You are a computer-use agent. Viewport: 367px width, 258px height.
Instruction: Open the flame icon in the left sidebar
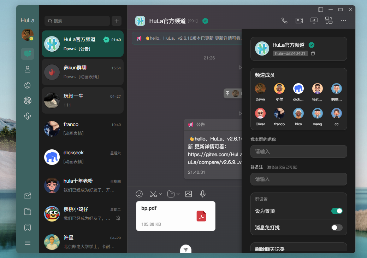pos(28,85)
